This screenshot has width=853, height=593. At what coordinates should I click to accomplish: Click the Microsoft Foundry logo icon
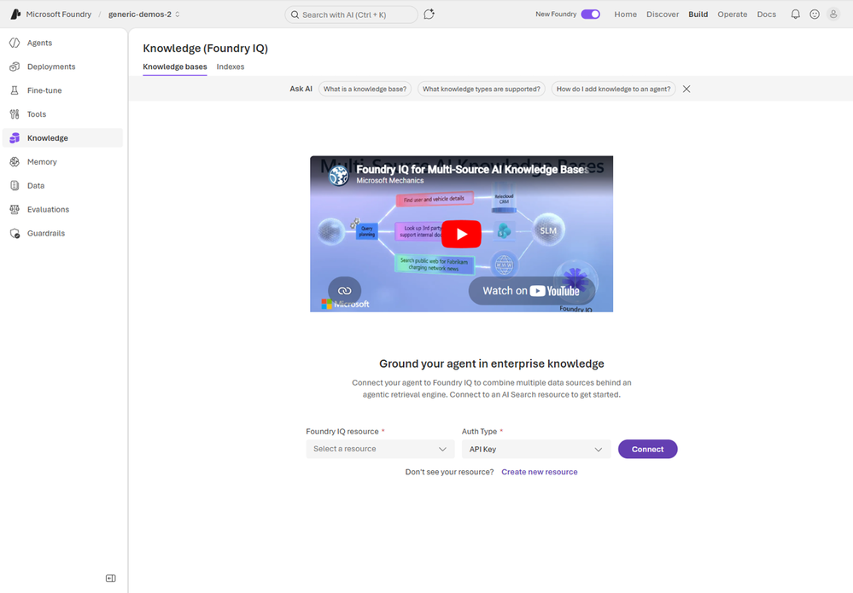tap(15, 15)
